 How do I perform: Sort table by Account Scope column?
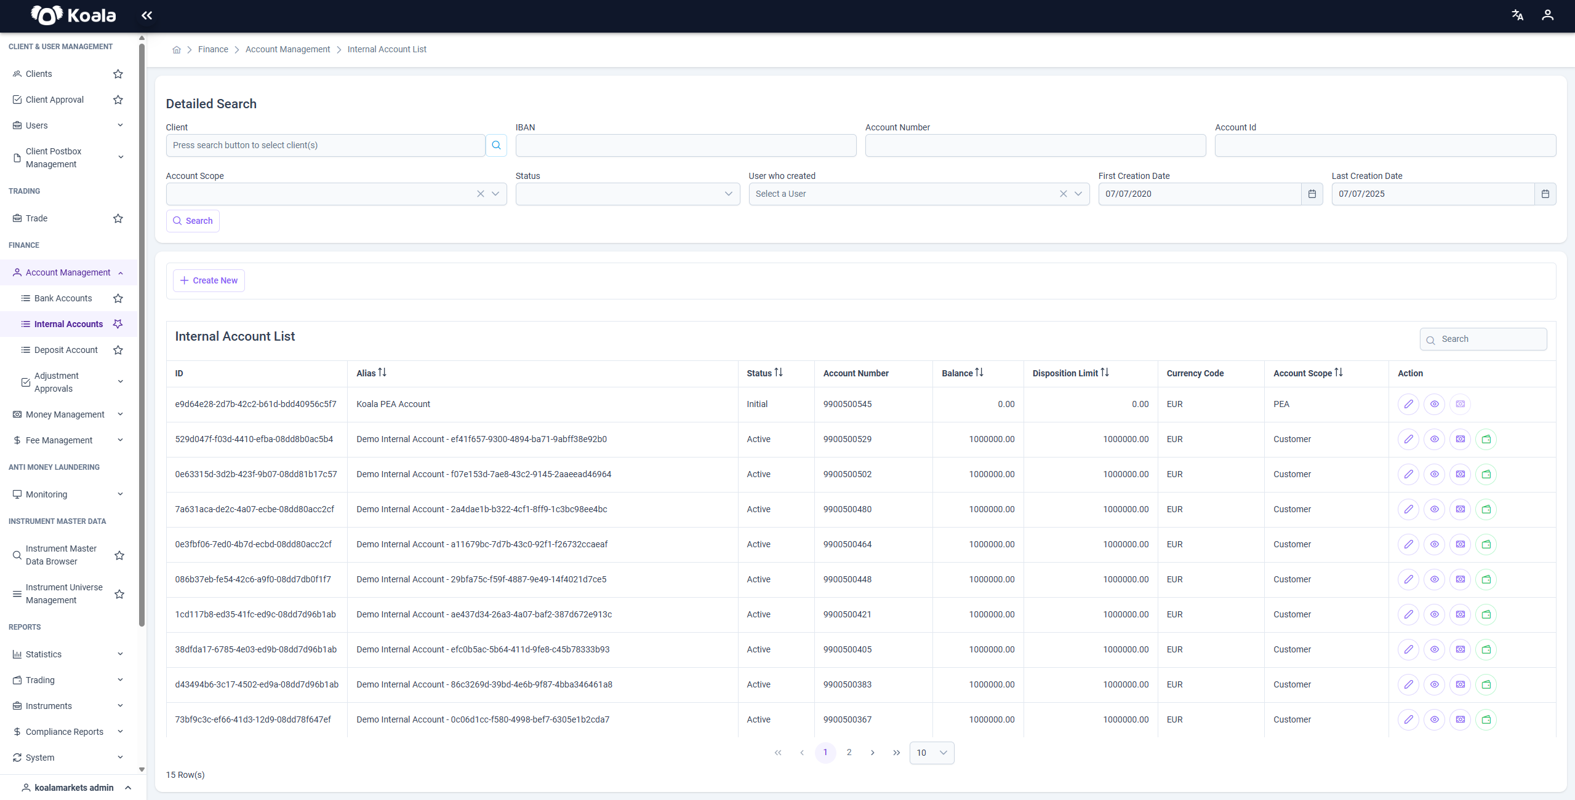(x=1339, y=373)
